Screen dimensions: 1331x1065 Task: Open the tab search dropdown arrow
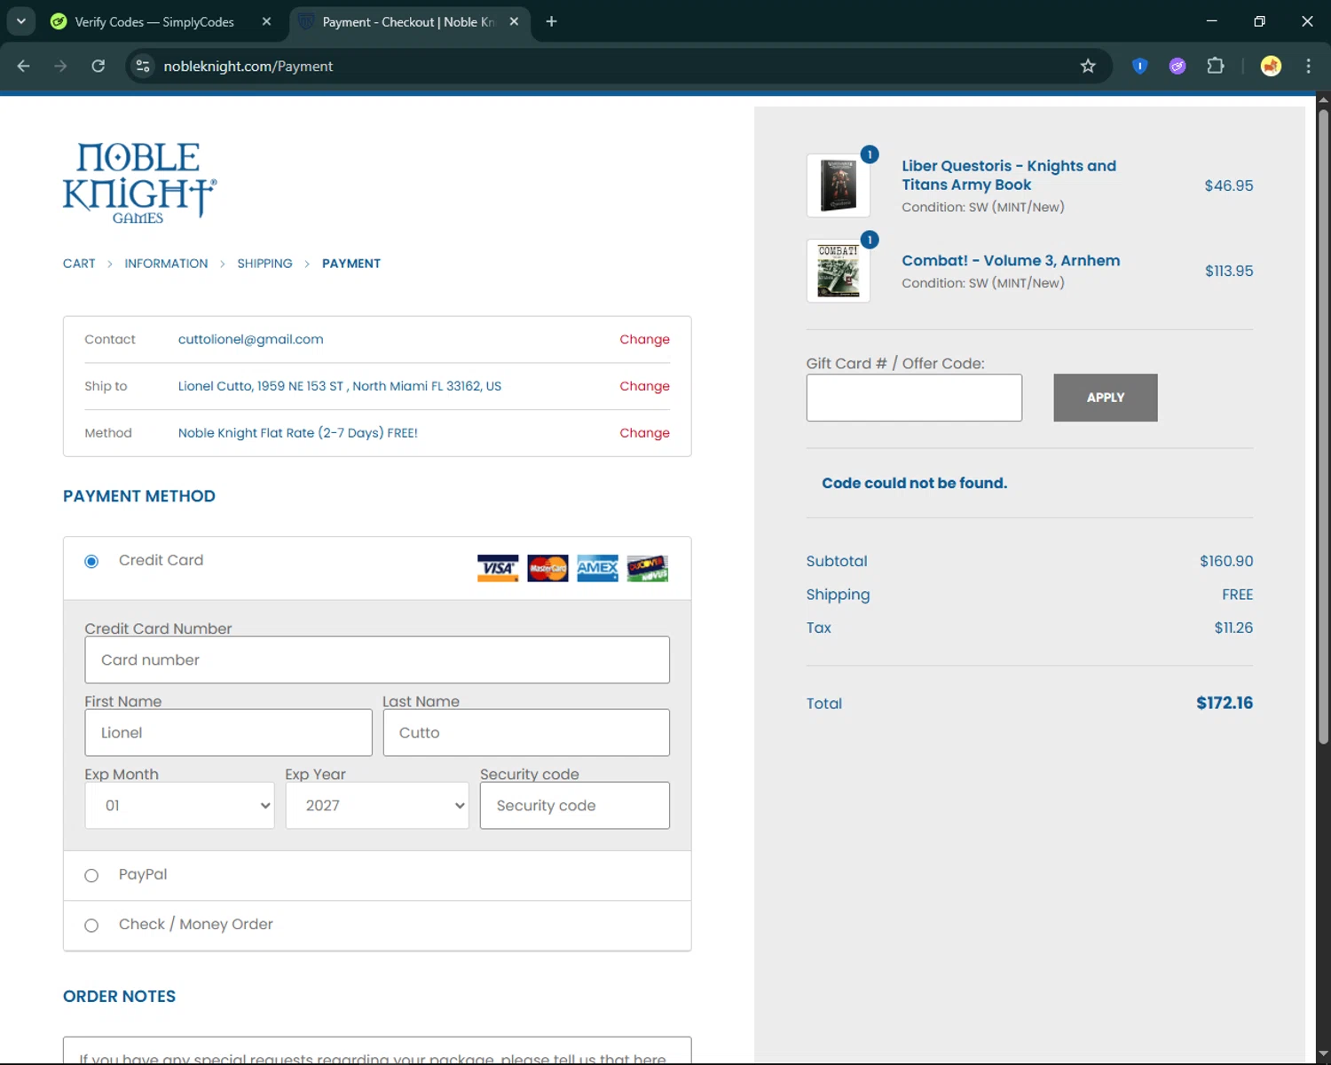[x=20, y=21]
